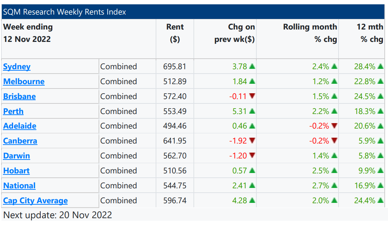The width and height of the screenshot is (388, 228).
Task: Go to the Adelaide link
Action: click(x=20, y=126)
